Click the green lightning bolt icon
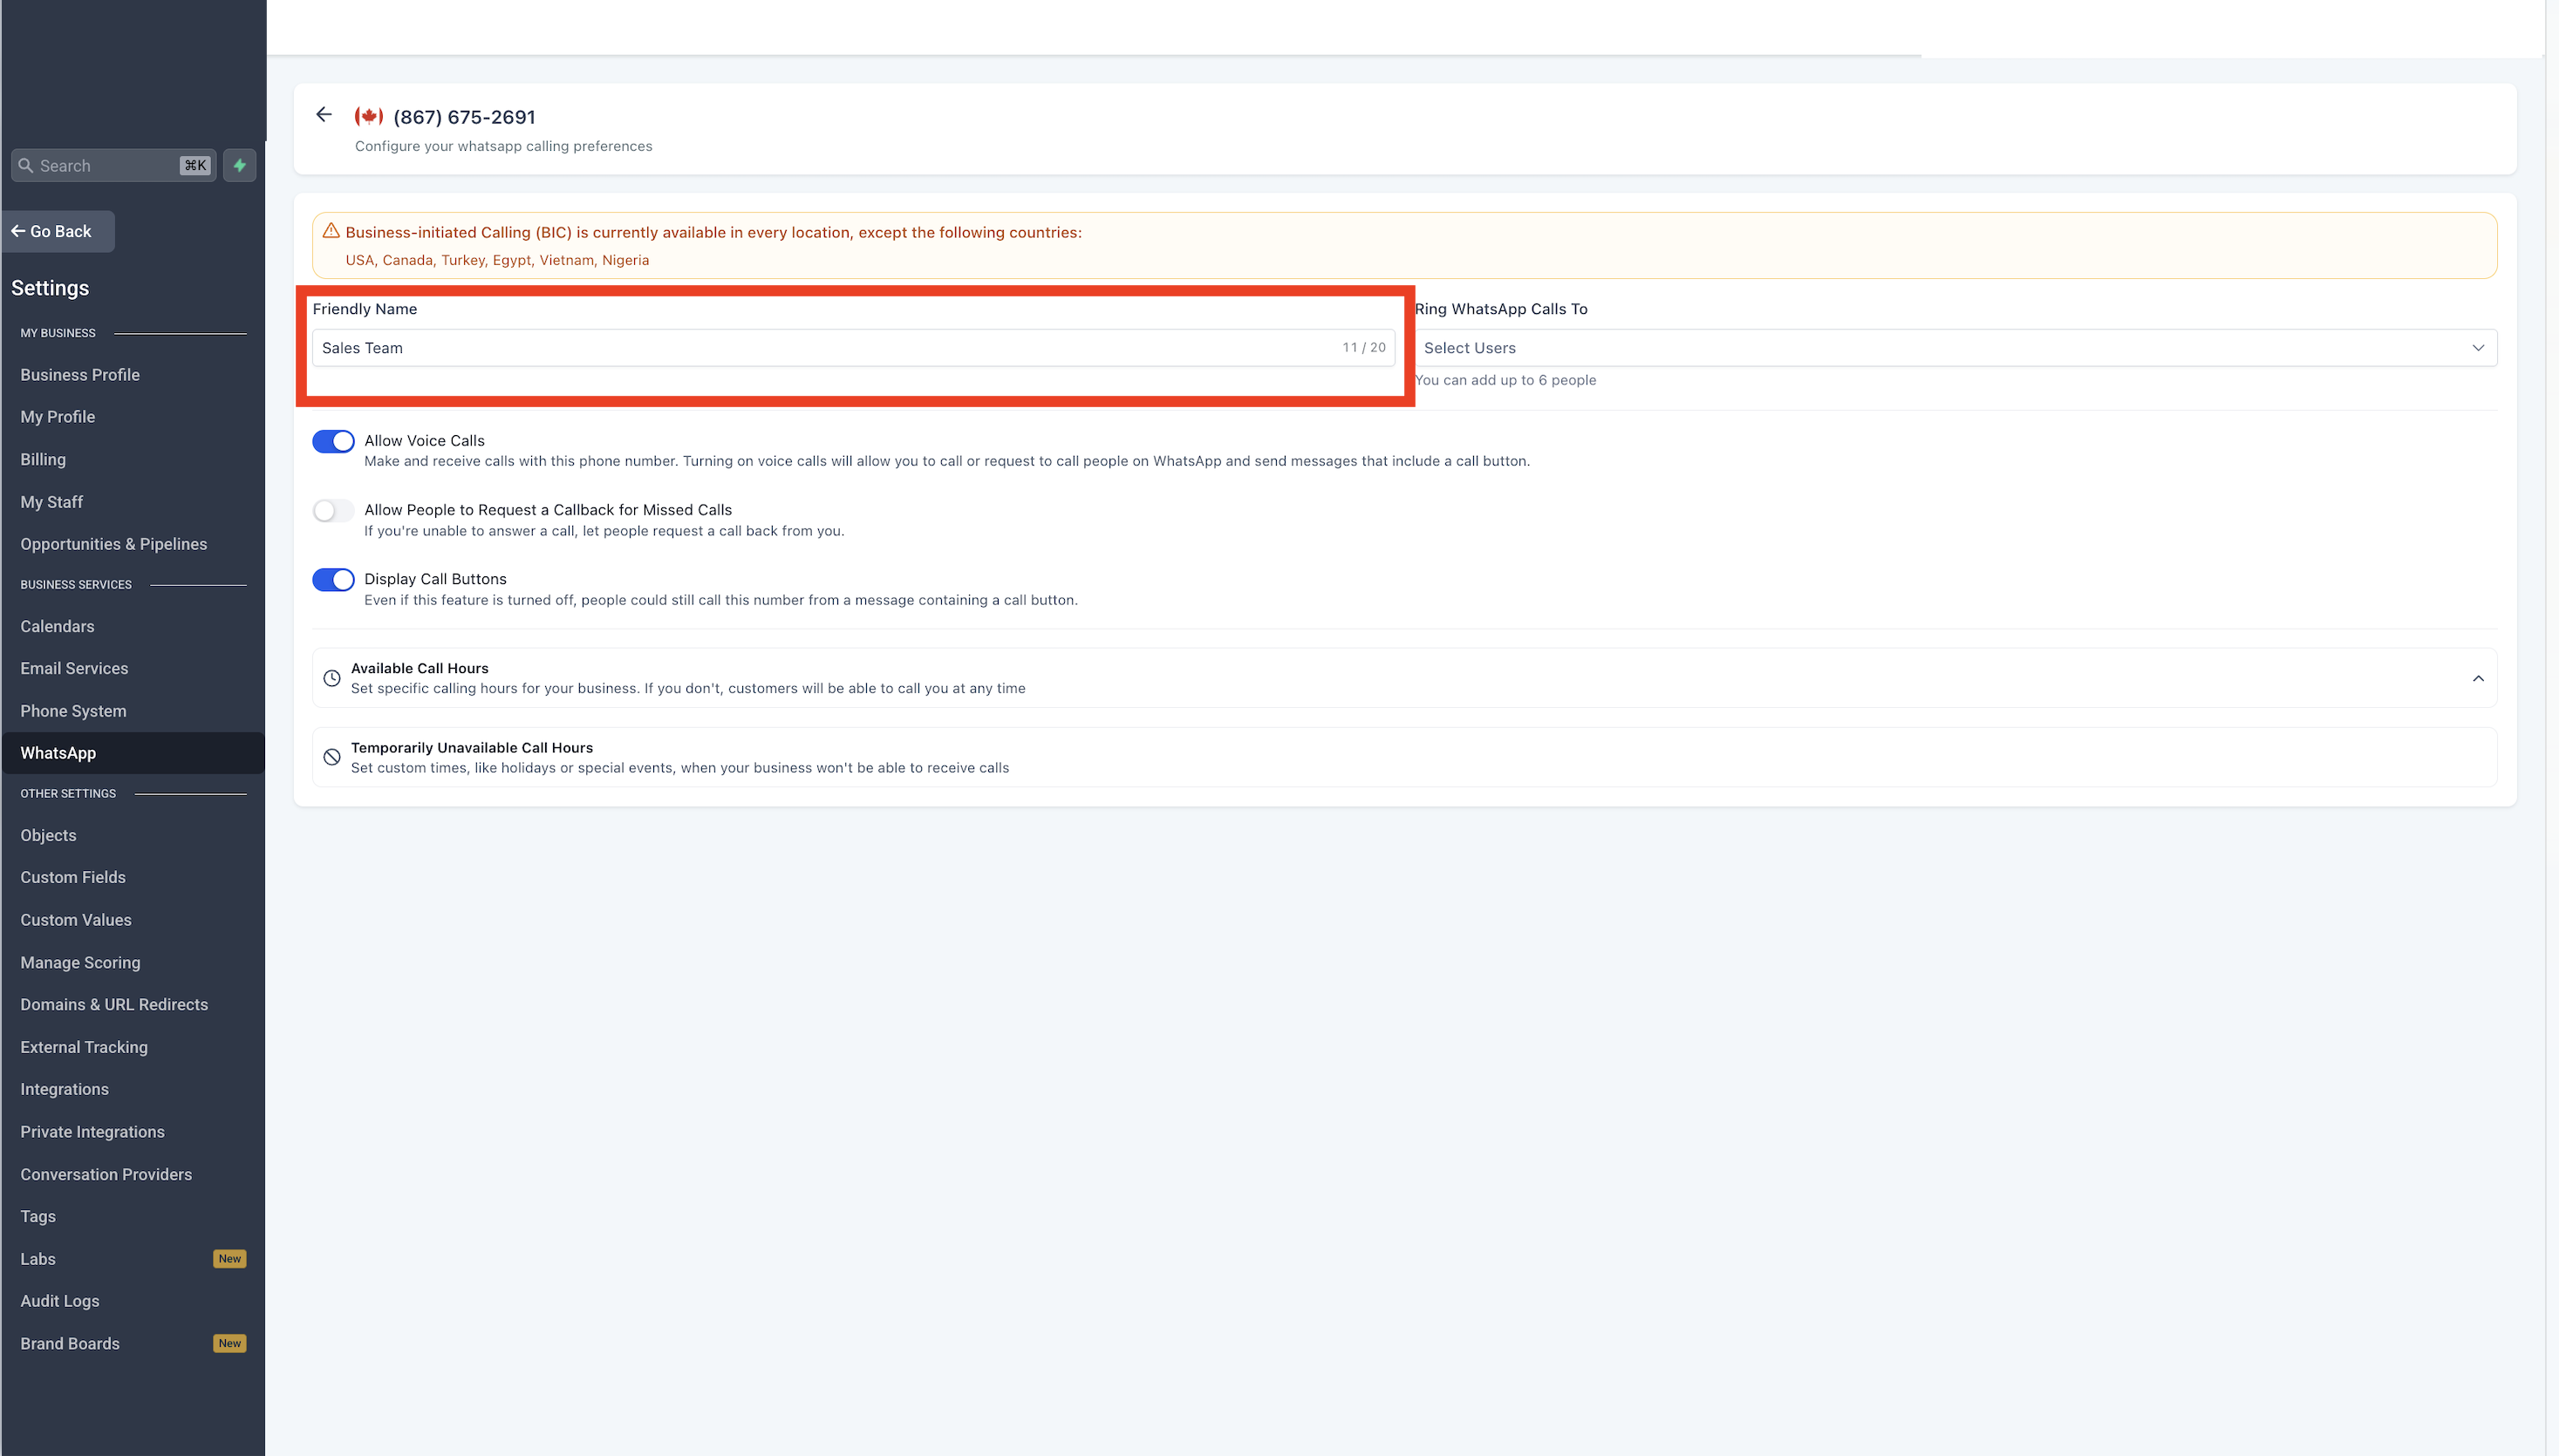 (239, 166)
